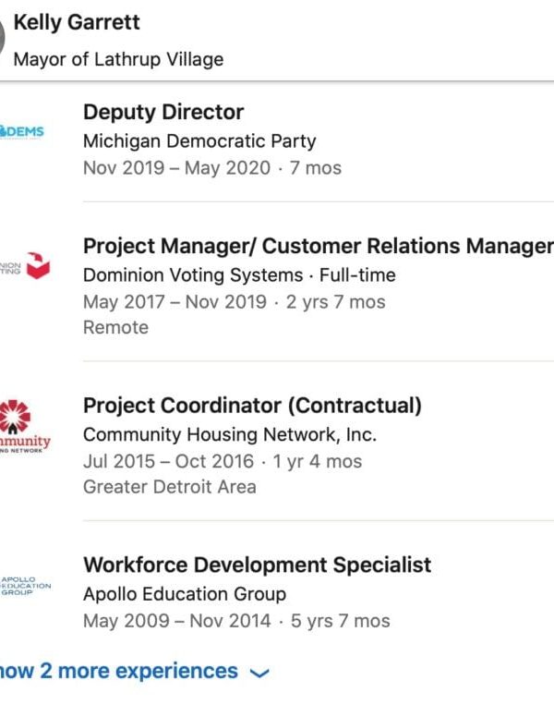The height and width of the screenshot is (717, 554).
Task: Click the 'Greater Detroit Area' location text
Action: coord(170,487)
